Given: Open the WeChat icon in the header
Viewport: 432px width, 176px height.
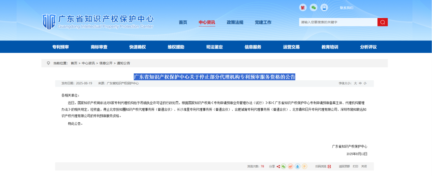Looking at the screenshot, I should (313, 7).
